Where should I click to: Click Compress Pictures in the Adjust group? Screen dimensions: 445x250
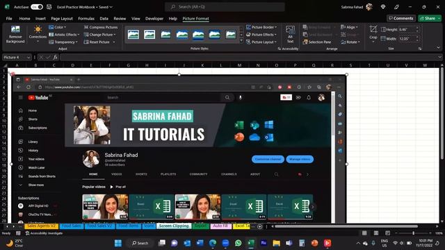click(x=101, y=27)
